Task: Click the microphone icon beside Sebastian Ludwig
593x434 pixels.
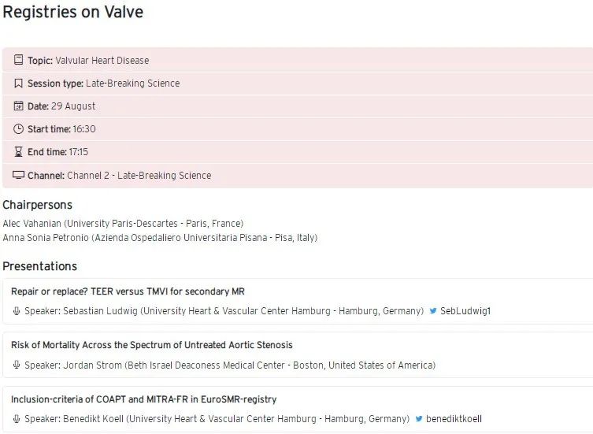Action: click(x=16, y=311)
